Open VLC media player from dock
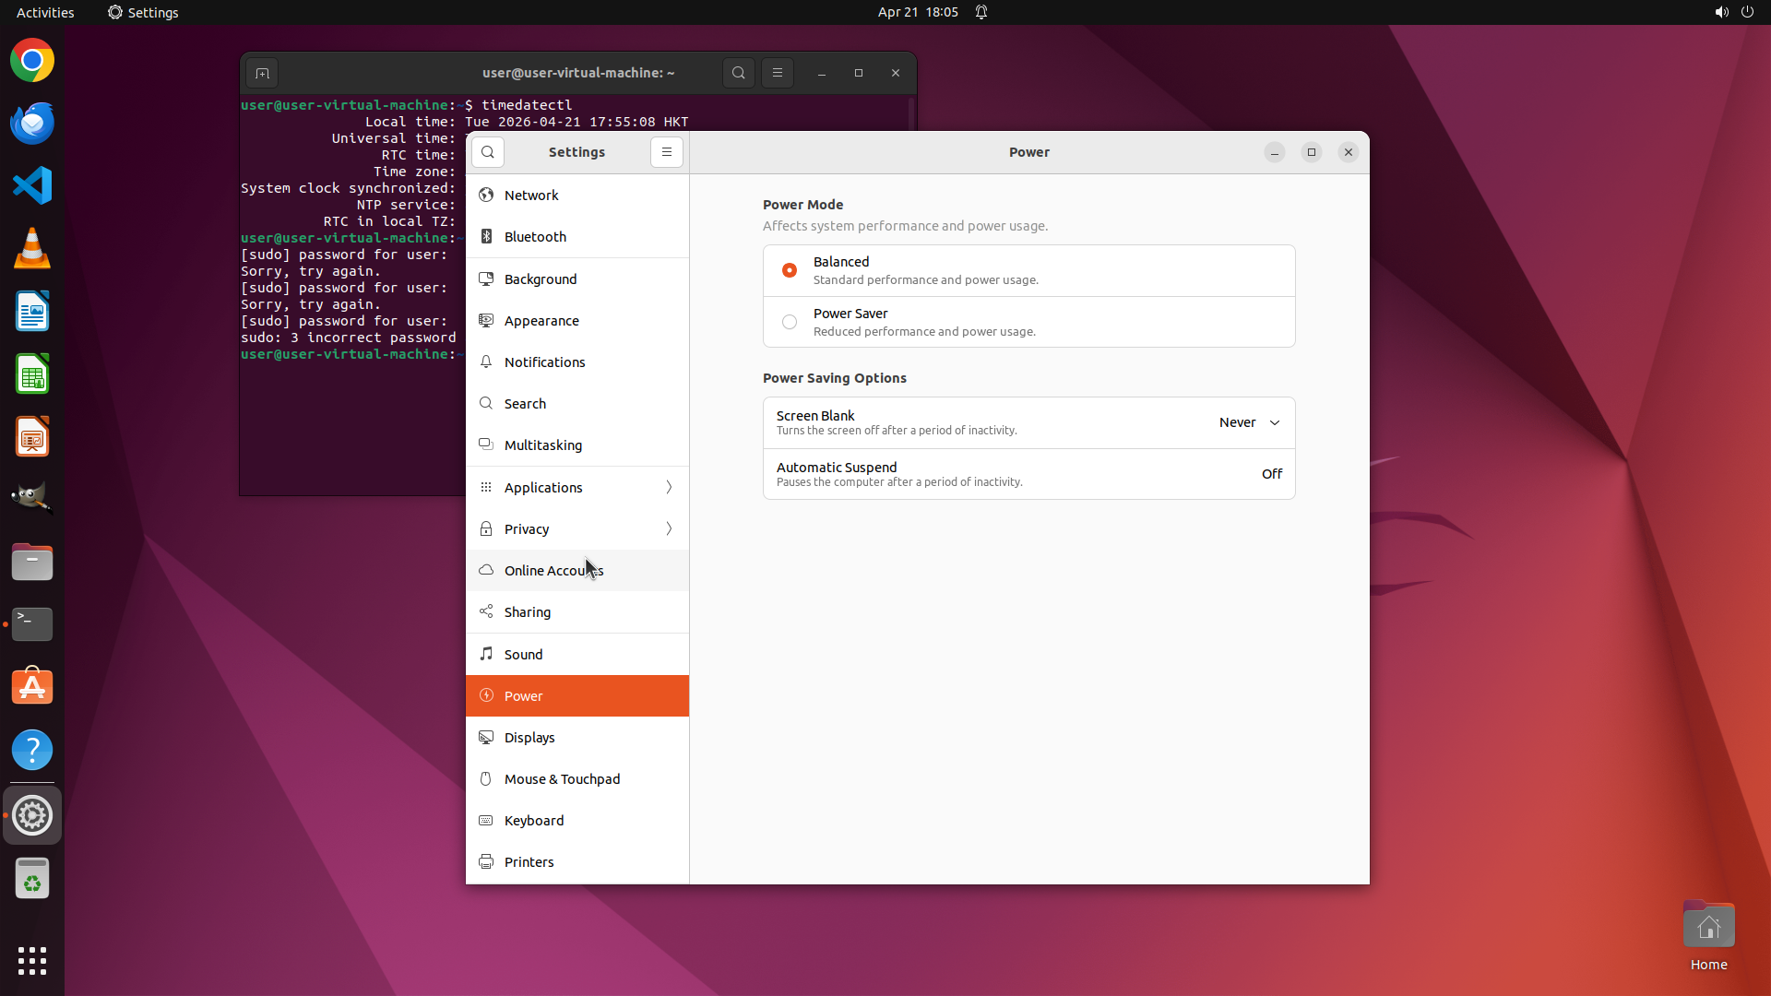1771x996 pixels. [32, 248]
